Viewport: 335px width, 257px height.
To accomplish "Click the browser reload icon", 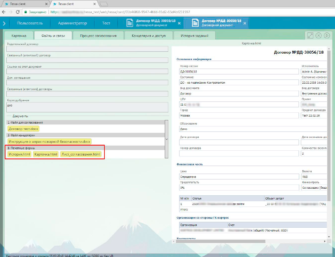I will pos(18,12).
